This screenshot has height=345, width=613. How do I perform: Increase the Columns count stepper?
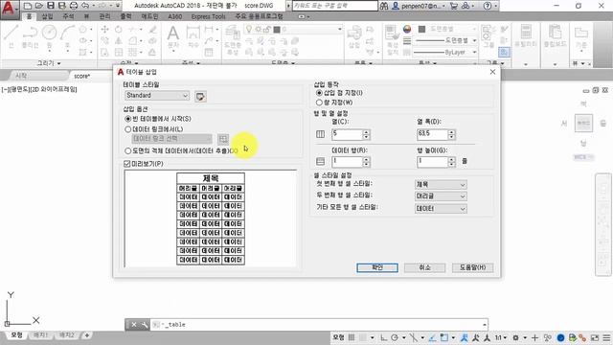pyautogui.click(x=366, y=132)
